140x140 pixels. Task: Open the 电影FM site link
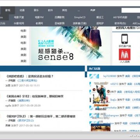click(39, 17)
